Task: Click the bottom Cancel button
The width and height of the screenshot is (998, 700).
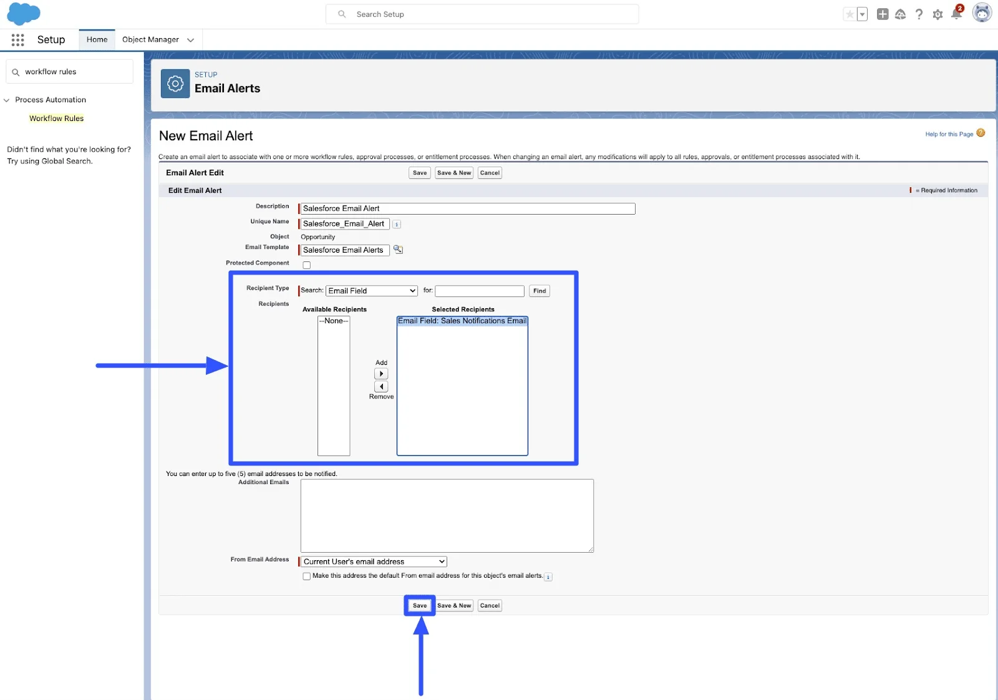Action: tap(490, 606)
